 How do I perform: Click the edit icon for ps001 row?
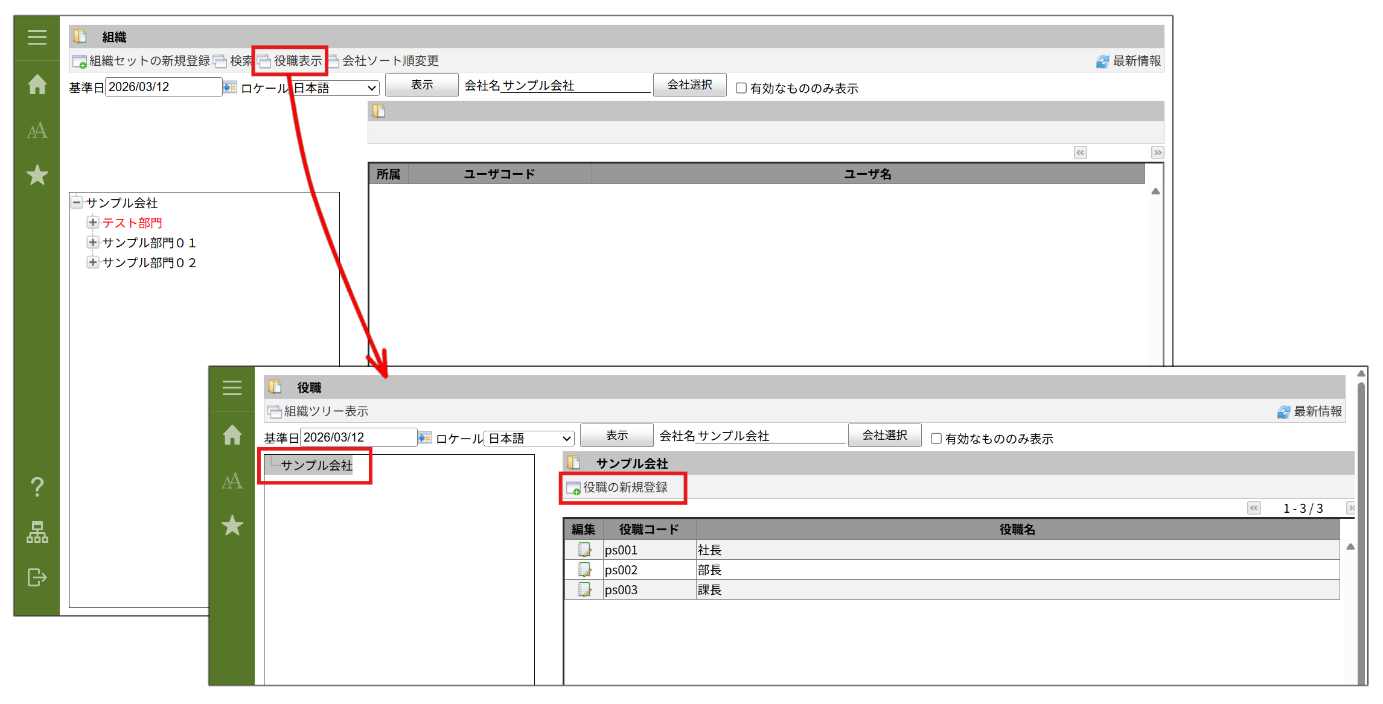click(x=584, y=550)
